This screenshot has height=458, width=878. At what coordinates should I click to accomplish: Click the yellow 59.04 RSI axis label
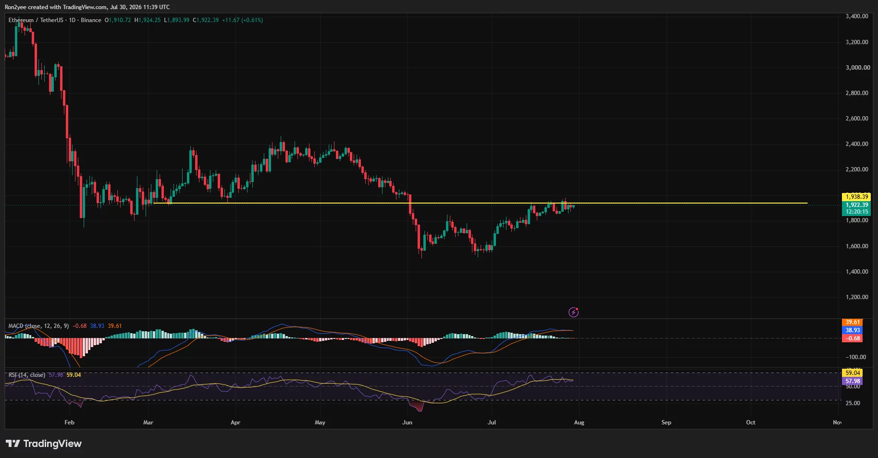853,373
